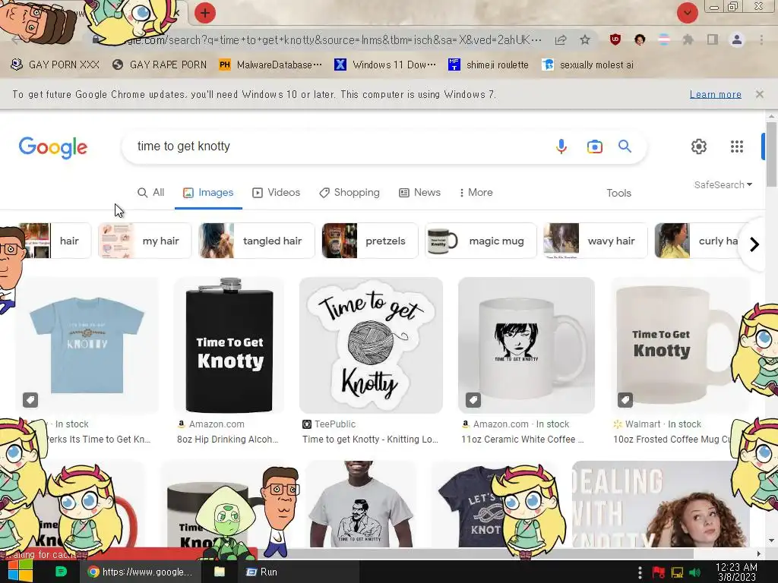Filter by the pretzels chip
The width and height of the screenshot is (778, 583).
370,241
